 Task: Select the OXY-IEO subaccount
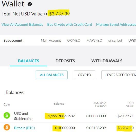coord(74,40)
